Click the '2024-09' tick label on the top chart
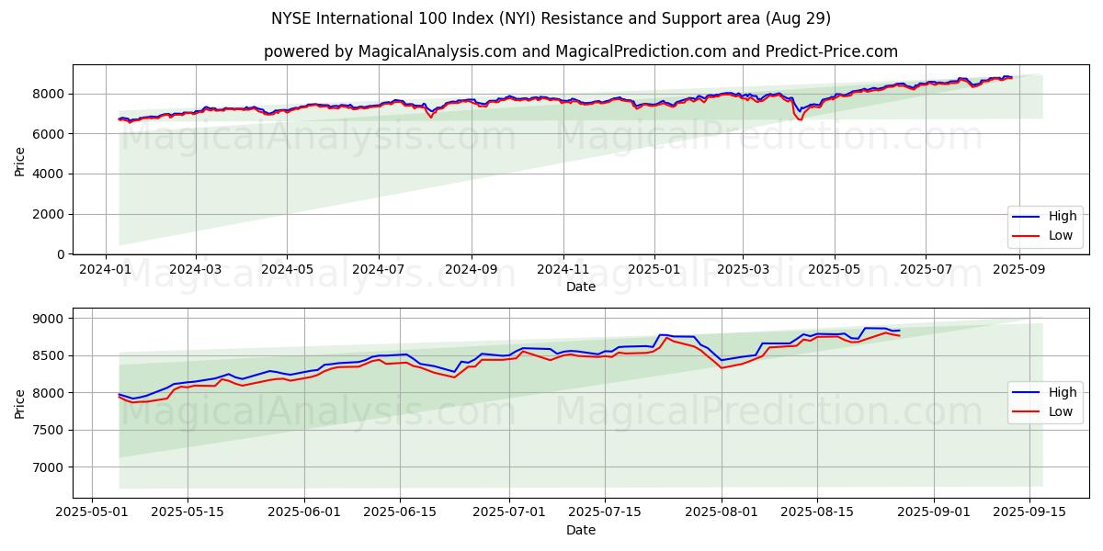This screenshot has height=551, width=1103. [x=472, y=270]
